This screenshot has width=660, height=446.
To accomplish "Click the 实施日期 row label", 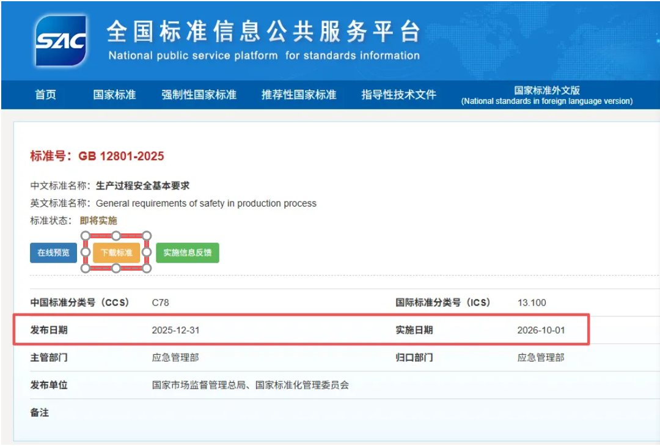I will (x=414, y=331).
